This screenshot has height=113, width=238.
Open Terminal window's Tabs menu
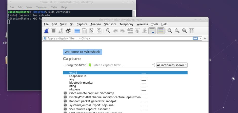coord(54,7)
